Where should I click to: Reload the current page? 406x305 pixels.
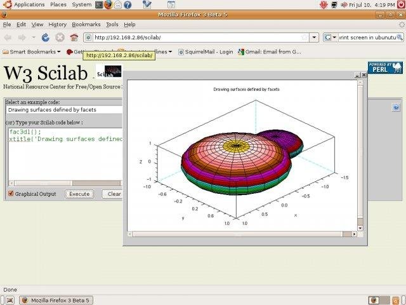(x=46, y=37)
